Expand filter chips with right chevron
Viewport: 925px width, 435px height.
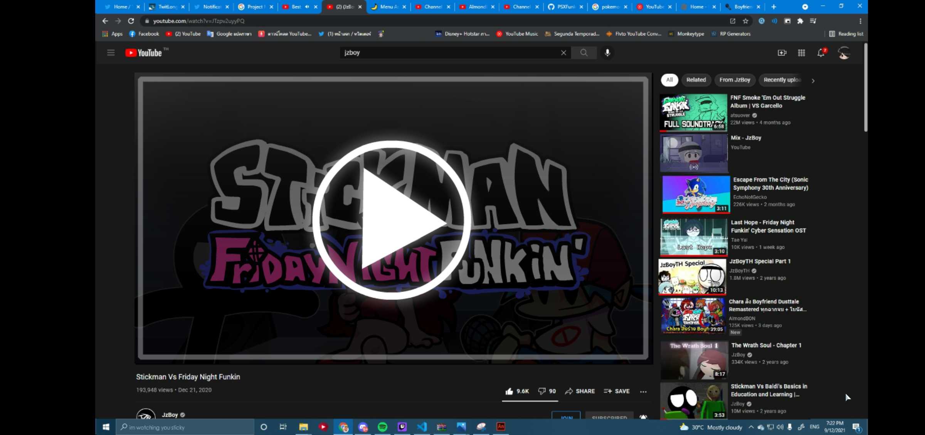(813, 81)
